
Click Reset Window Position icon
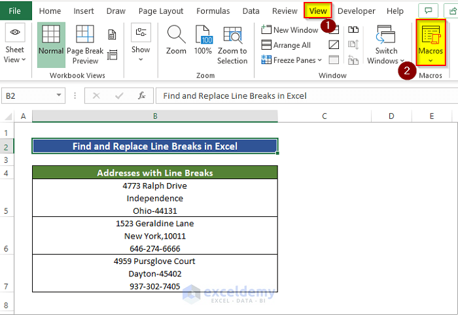(x=353, y=60)
